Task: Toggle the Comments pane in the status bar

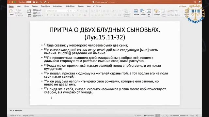Action: pyautogui.click(x=149, y=116)
